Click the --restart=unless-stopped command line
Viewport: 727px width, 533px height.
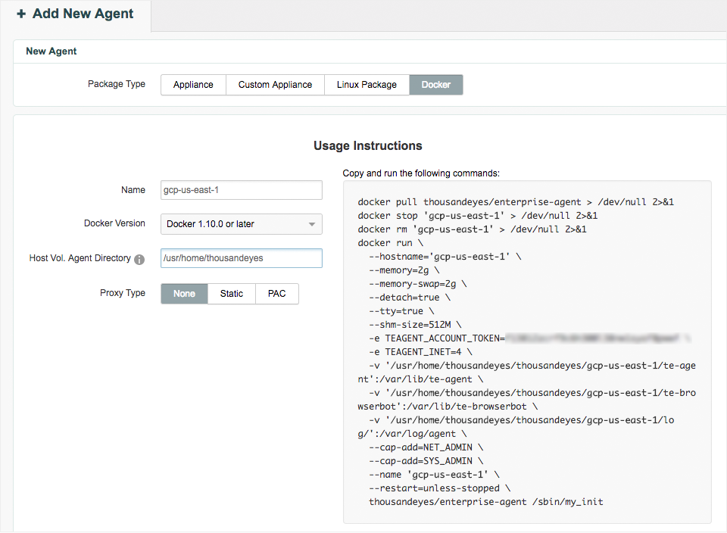coord(439,488)
